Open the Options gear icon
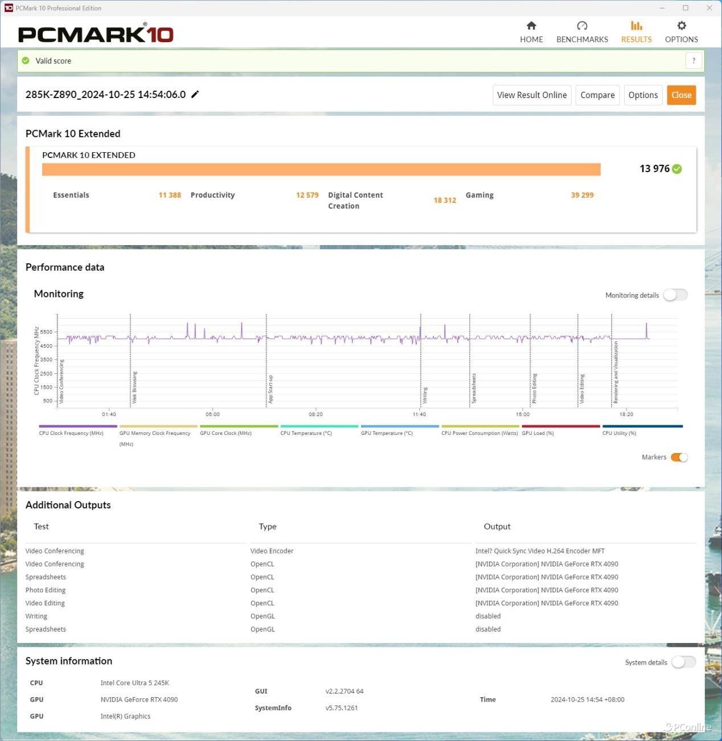This screenshot has height=741, width=722. point(681,26)
